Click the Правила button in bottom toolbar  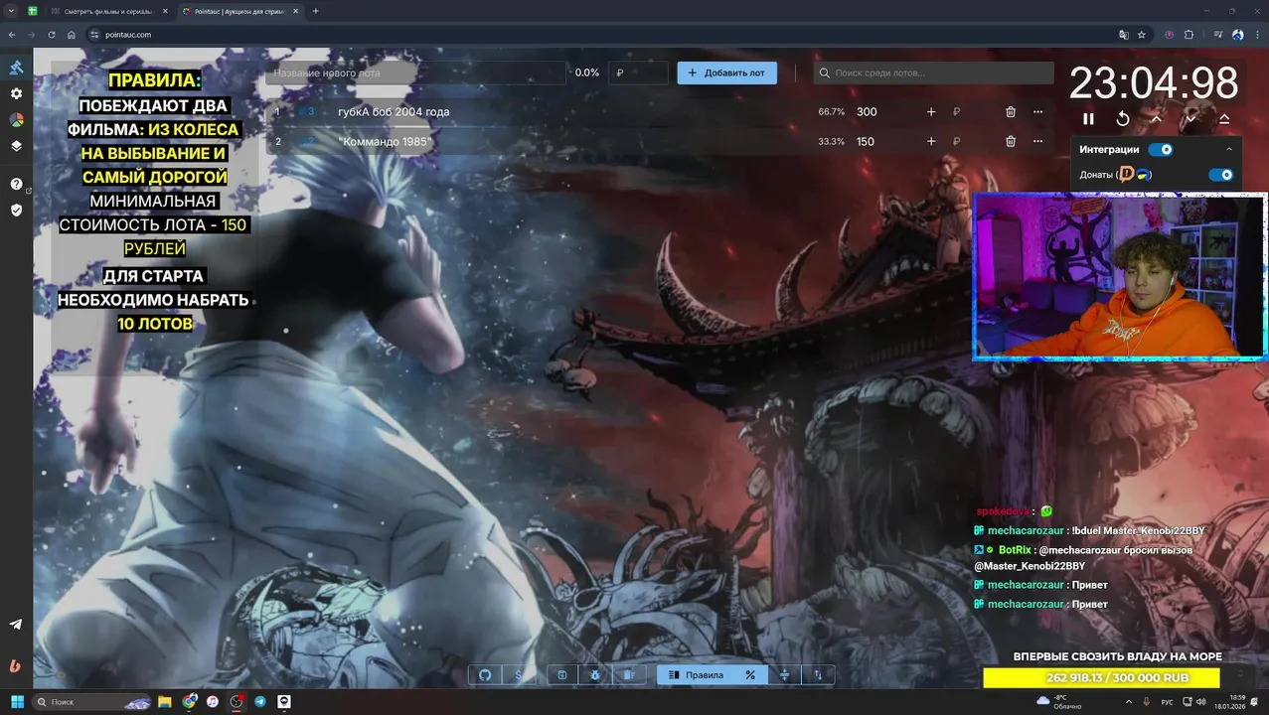(x=696, y=675)
